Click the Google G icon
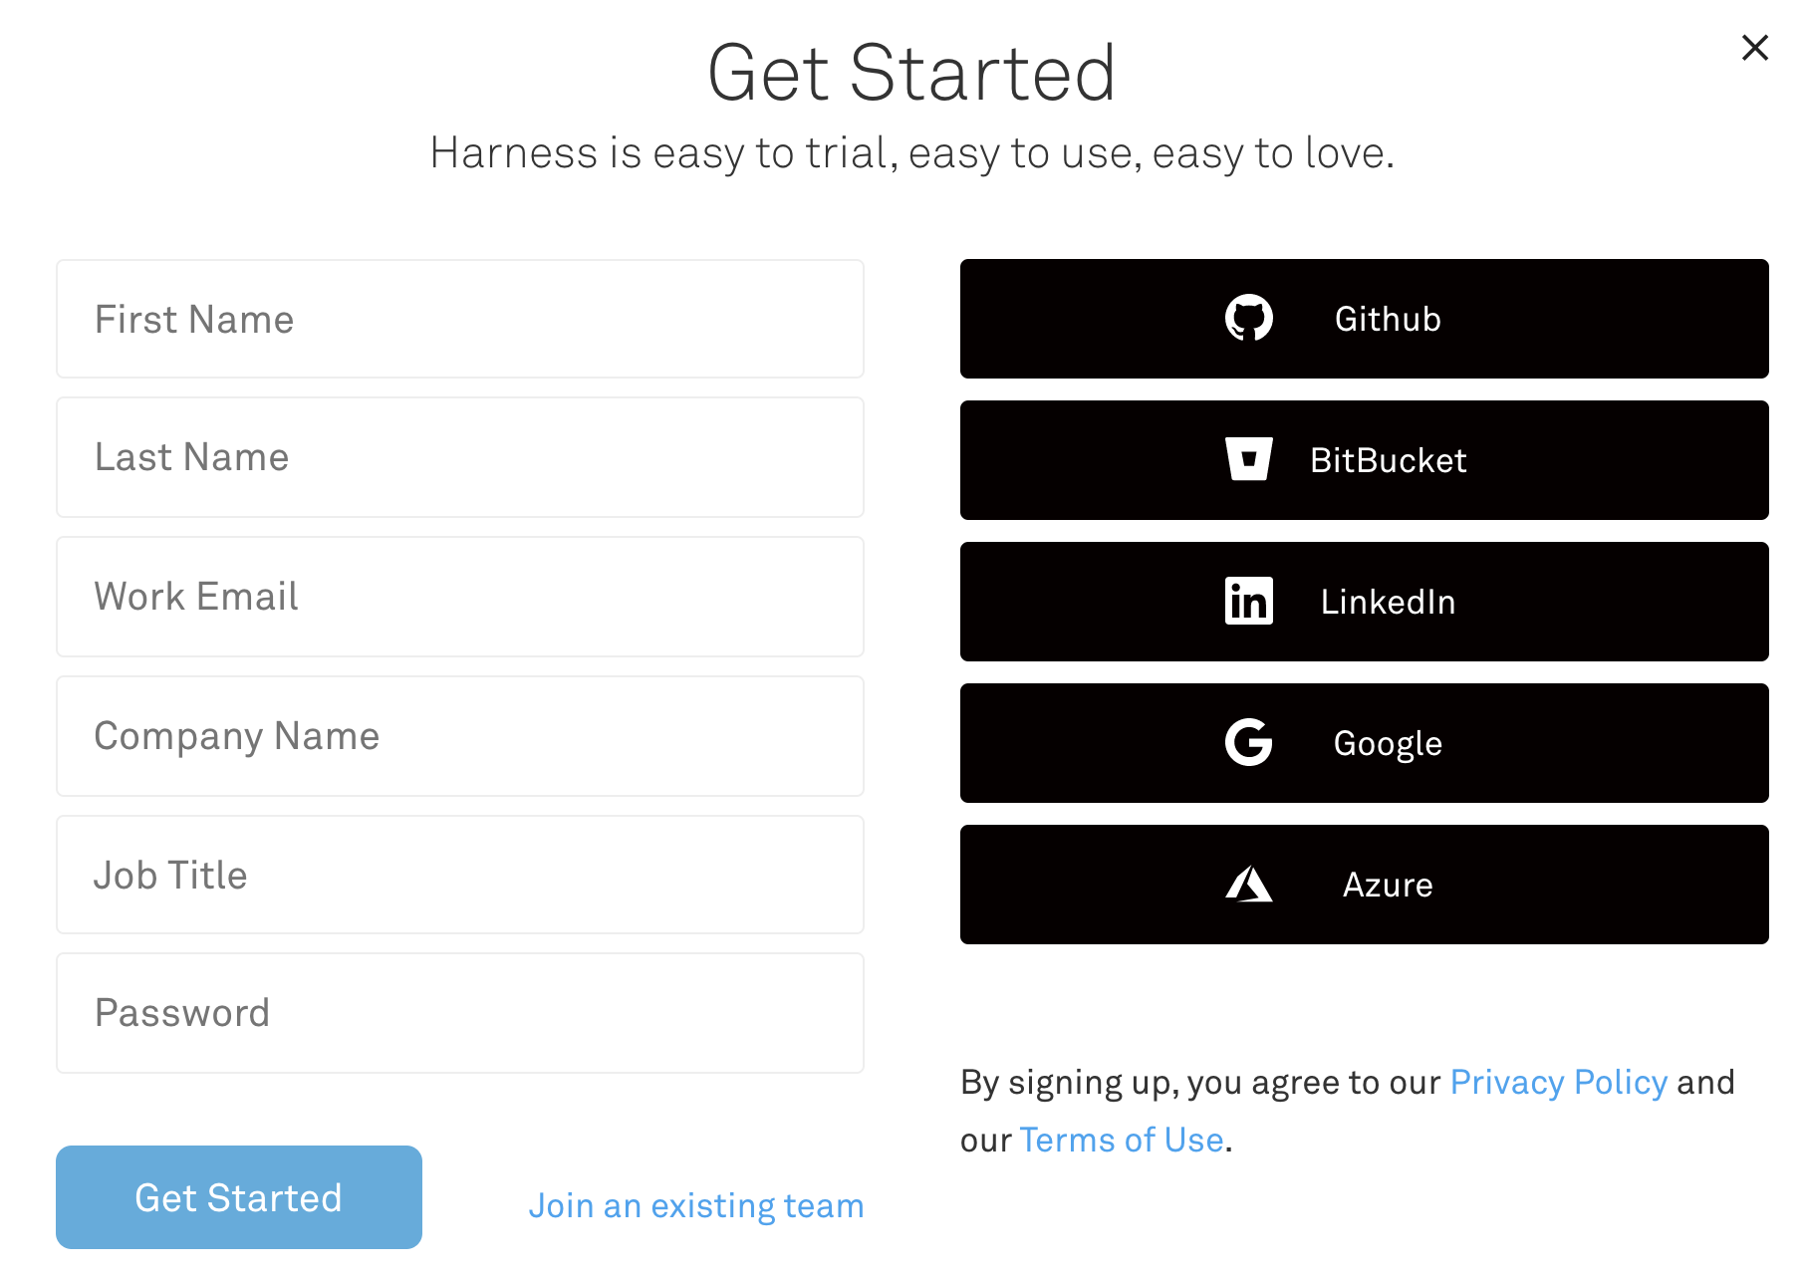This screenshot has height=1277, width=1807. click(1248, 742)
